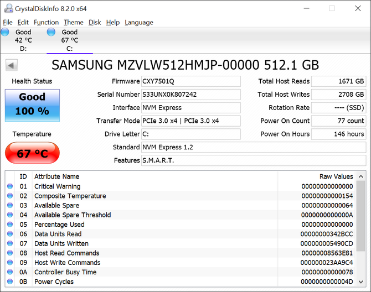Click the status orb for Data Units Written
Viewport: 371px width, 292px height.
coord(10,243)
